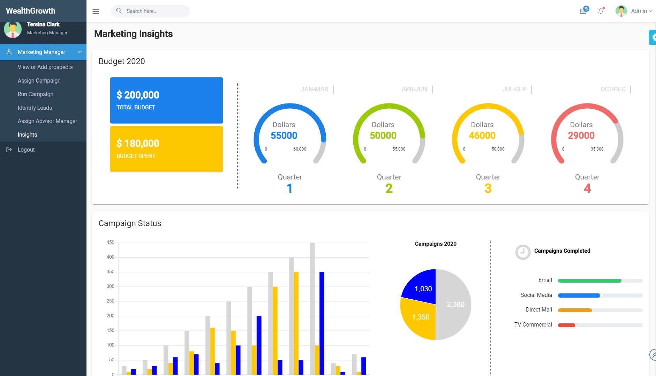Click the WealthGrowth brand logo
Viewport: 656px width, 376px height.
pos(31,11)
